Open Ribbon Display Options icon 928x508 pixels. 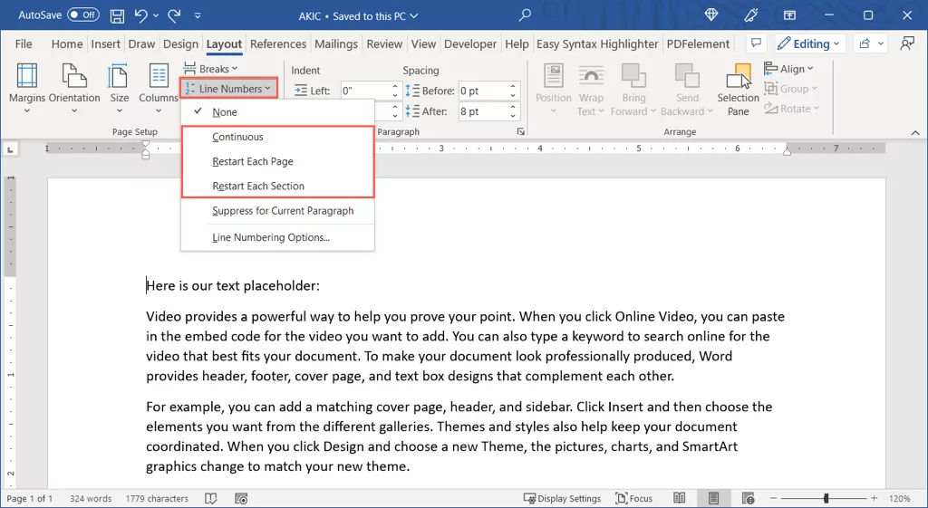789,15
